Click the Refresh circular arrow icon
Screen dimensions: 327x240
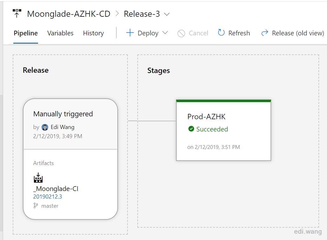tap(221, 33)
